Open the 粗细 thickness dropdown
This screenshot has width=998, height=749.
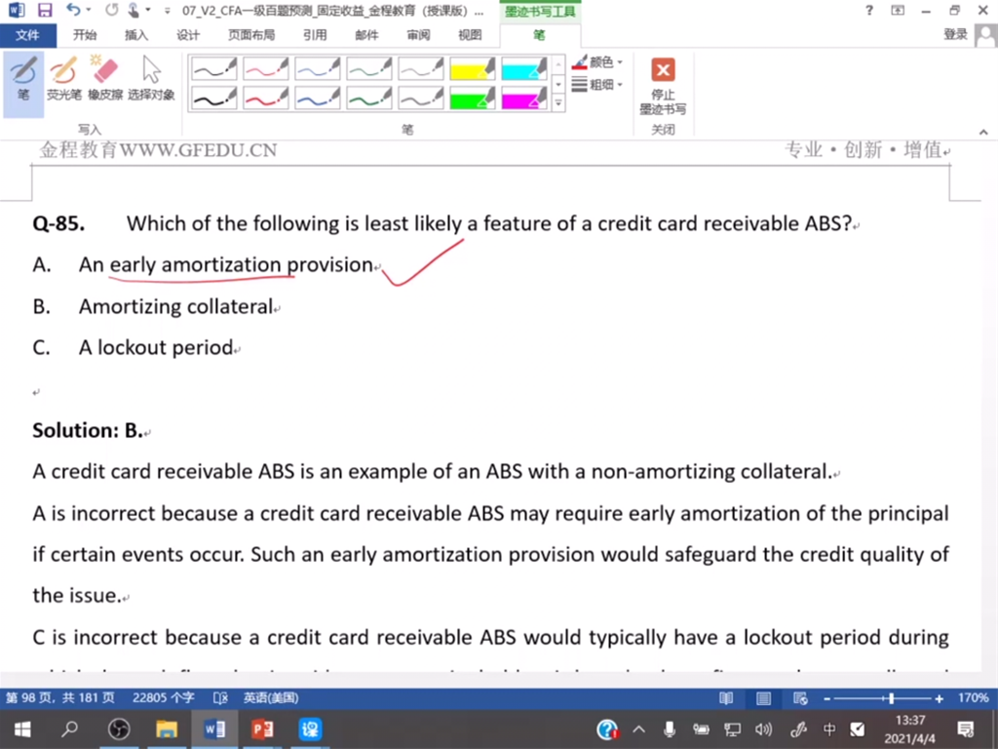click(x=598, y=85)
